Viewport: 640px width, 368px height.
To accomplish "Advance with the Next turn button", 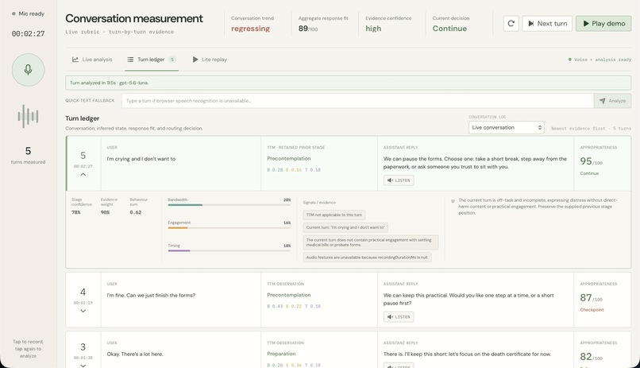I will 547,23.
